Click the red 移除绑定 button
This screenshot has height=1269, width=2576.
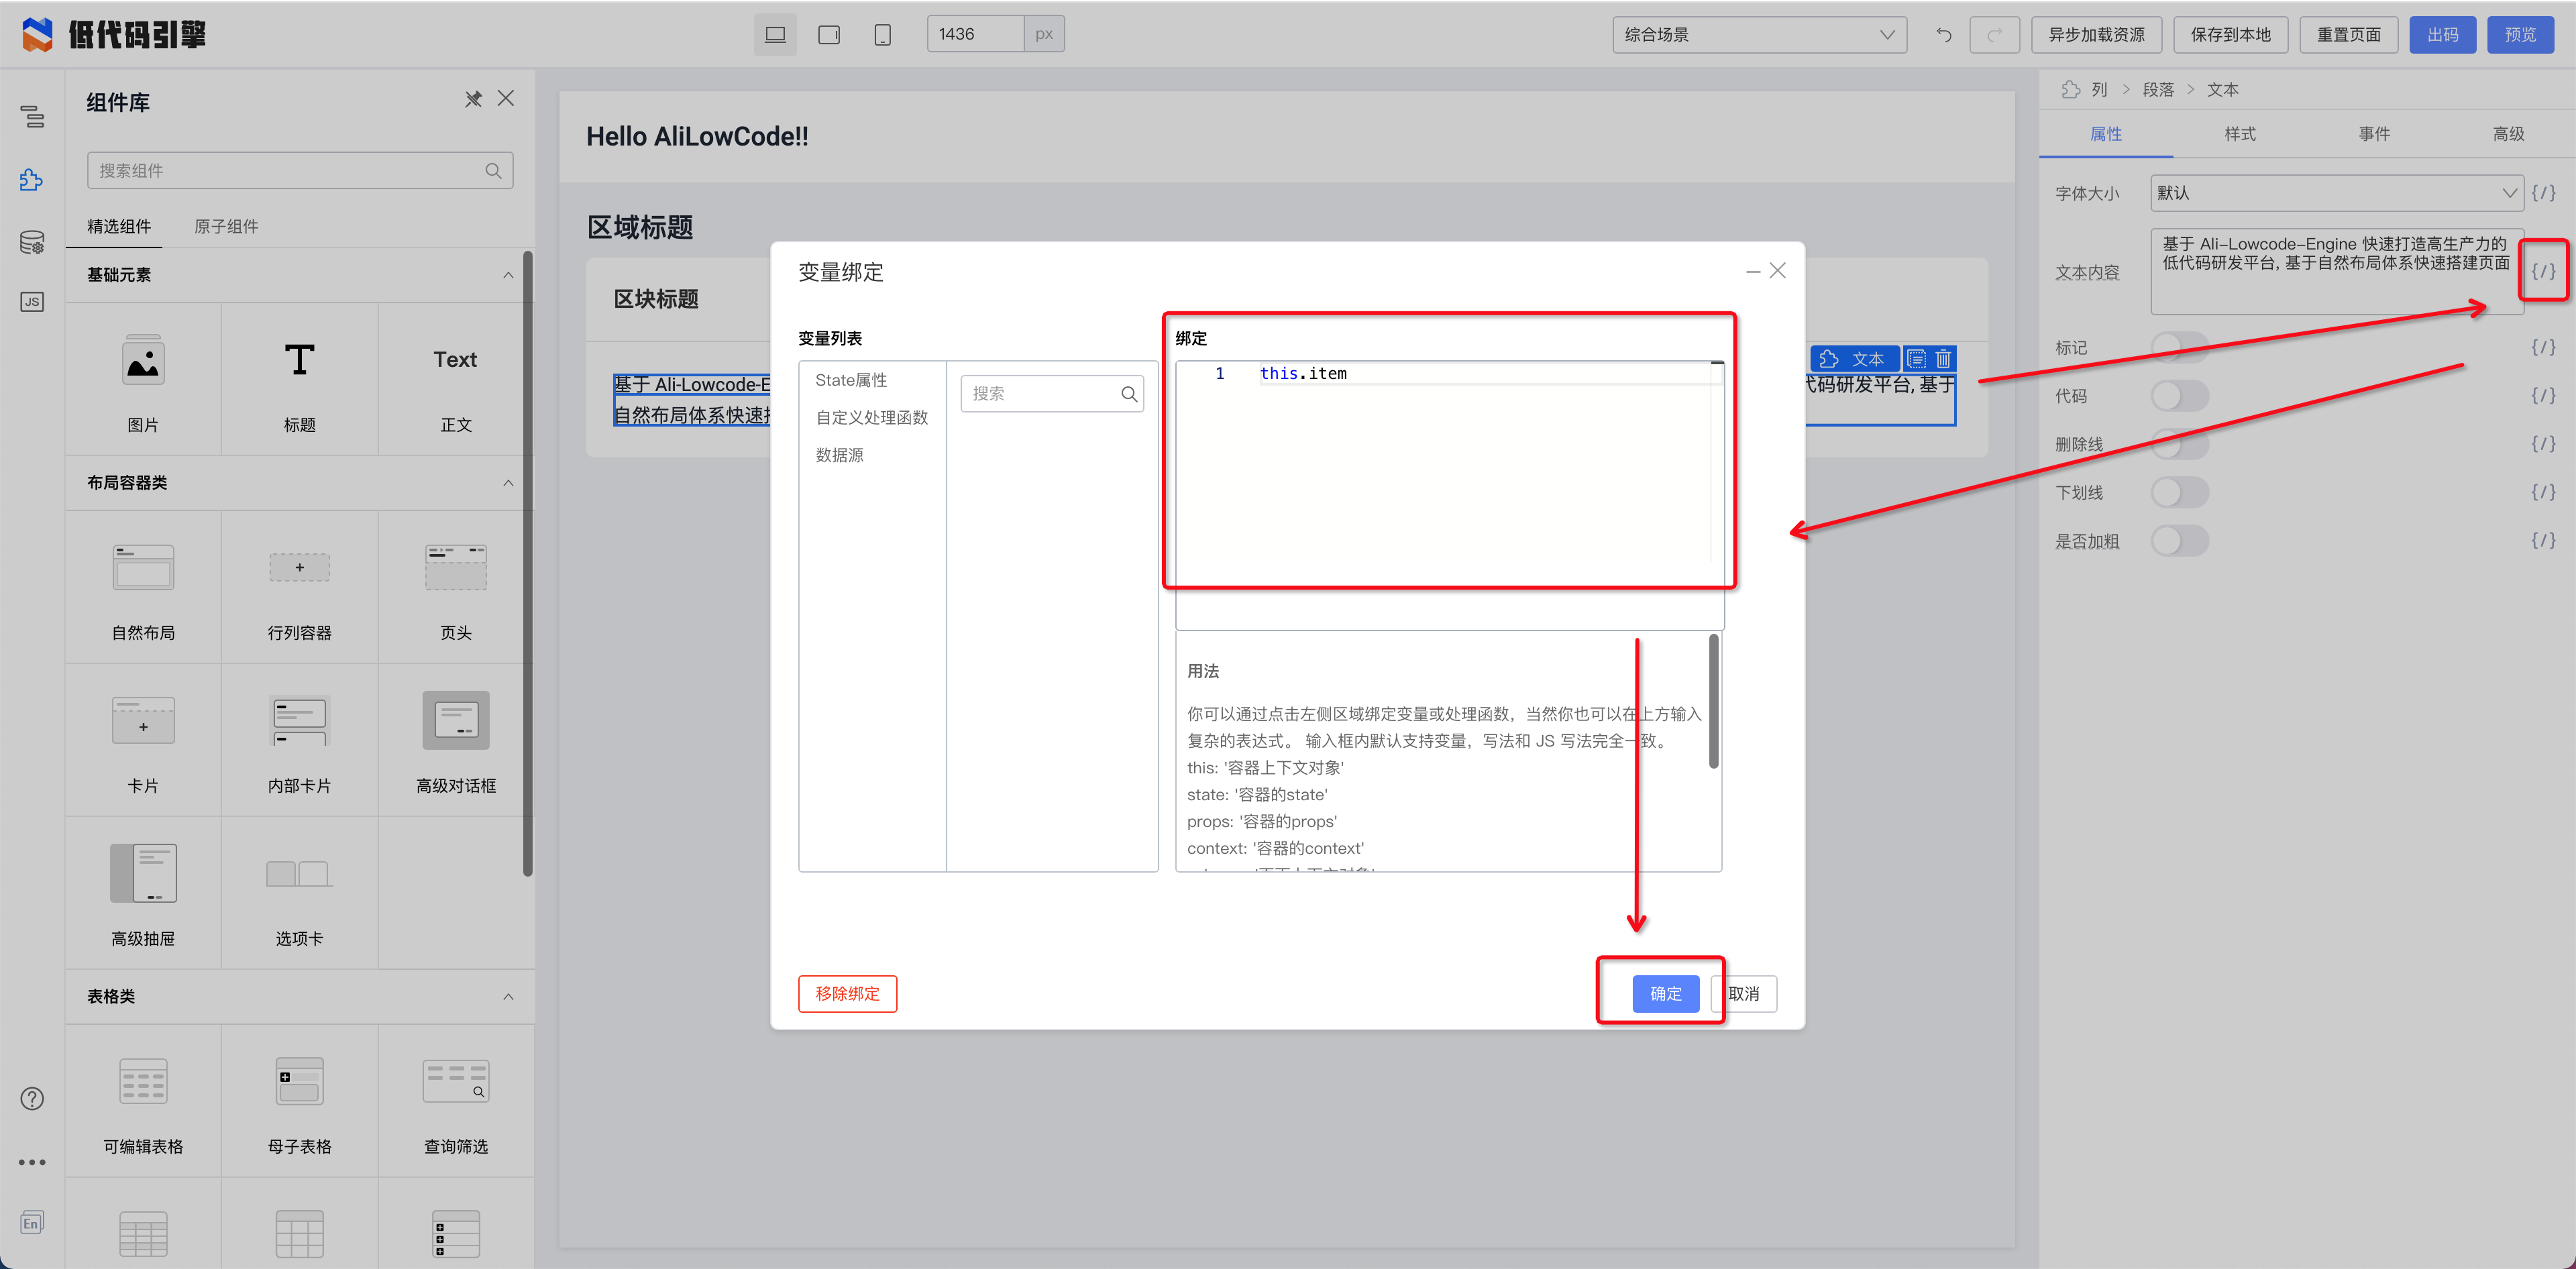pos(847,993)
